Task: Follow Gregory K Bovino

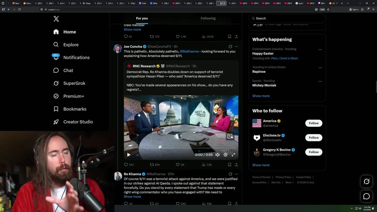Action: coord(314,152)
